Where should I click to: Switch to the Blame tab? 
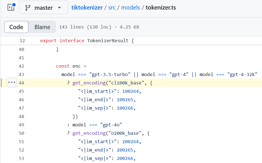[x=42, y=27]
